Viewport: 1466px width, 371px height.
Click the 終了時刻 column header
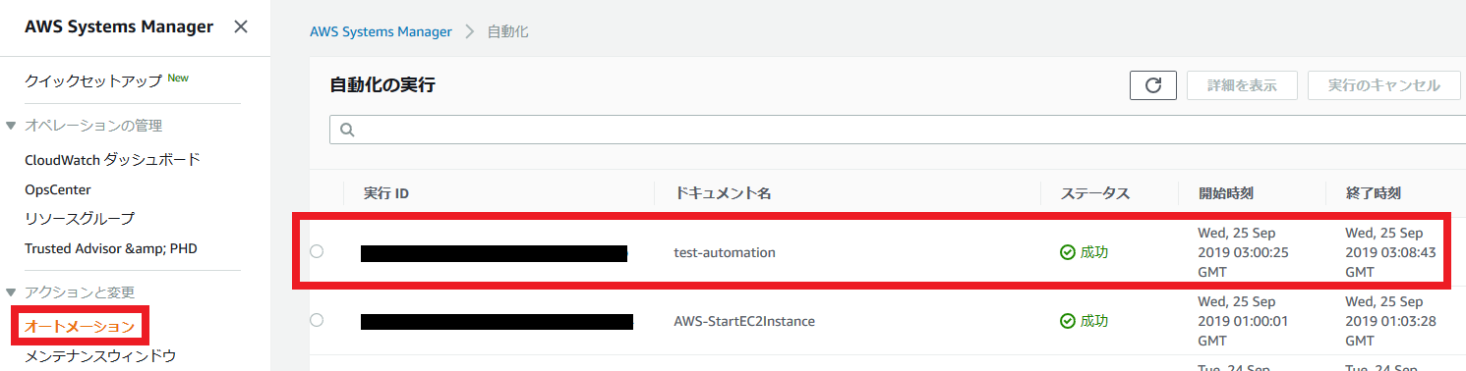(1373, 193)
